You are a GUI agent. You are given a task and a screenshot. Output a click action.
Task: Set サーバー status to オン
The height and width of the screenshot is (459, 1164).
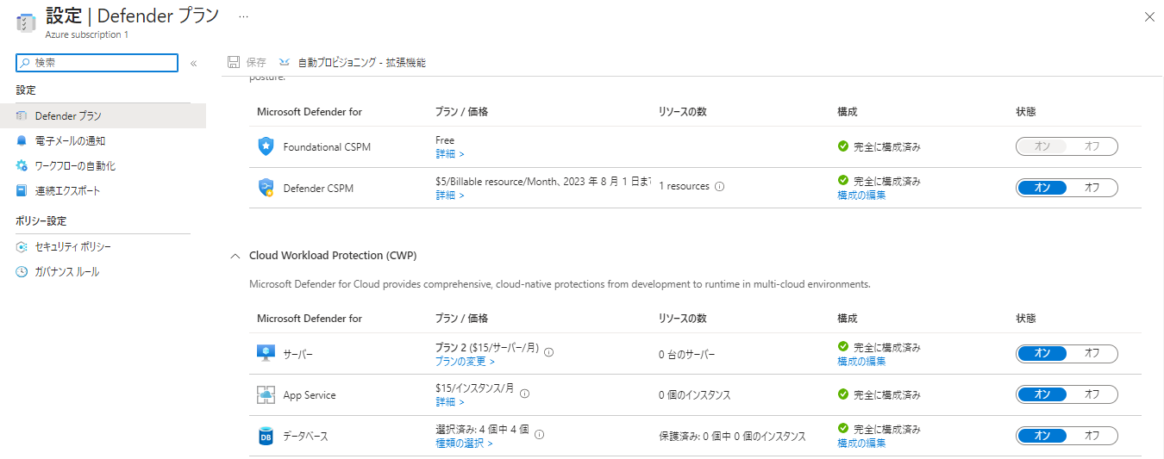1042,353
